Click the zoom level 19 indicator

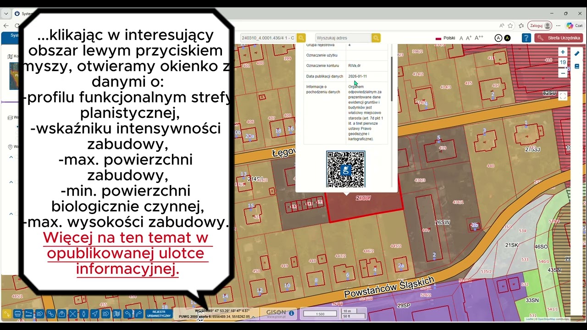pos(563,63)
